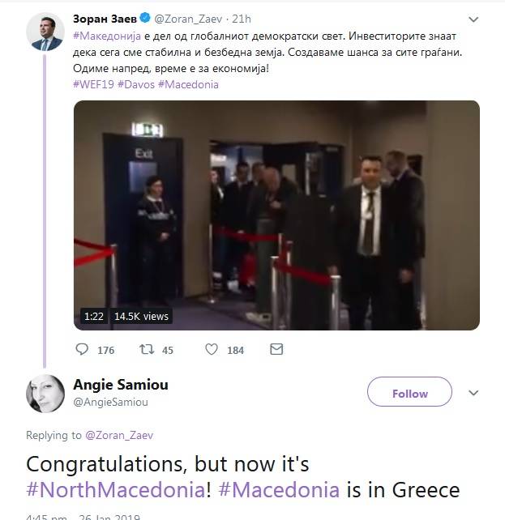The height and width of the screenshot is (520, 505).
Task: Open Angie Samiou's profile picture
Action: [x=45, y=394]
